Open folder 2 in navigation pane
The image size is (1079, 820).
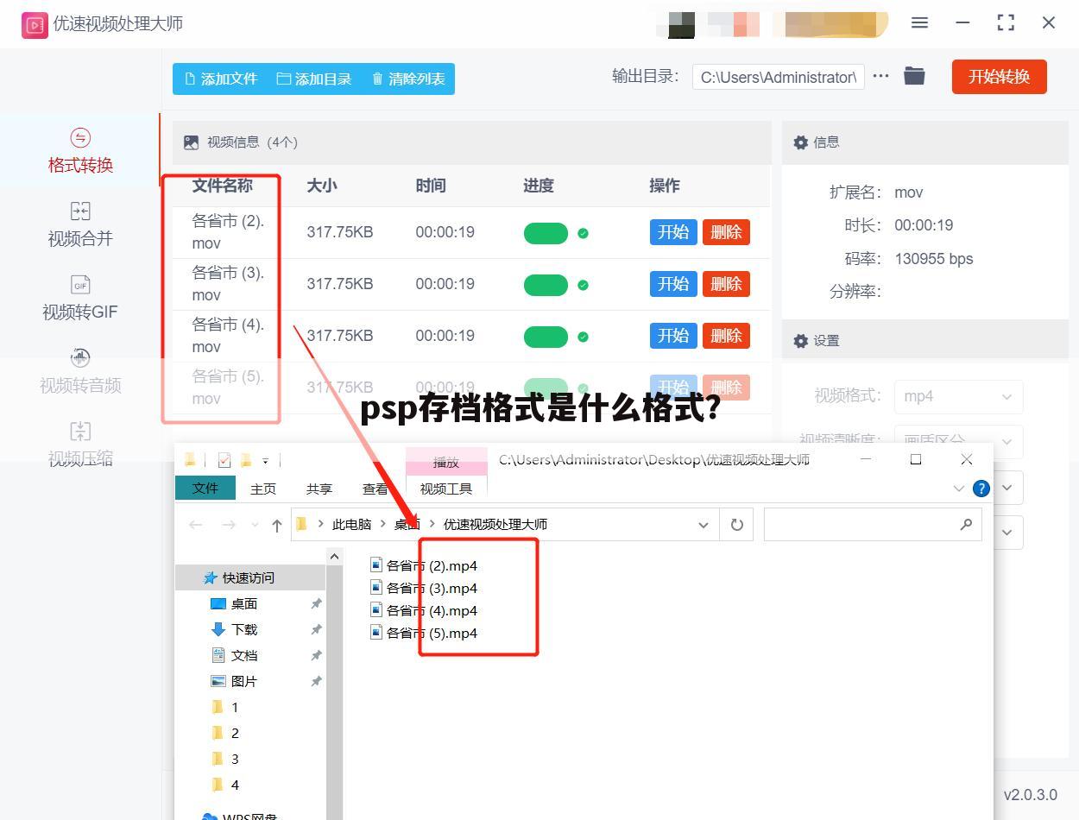tap(225, 733)
